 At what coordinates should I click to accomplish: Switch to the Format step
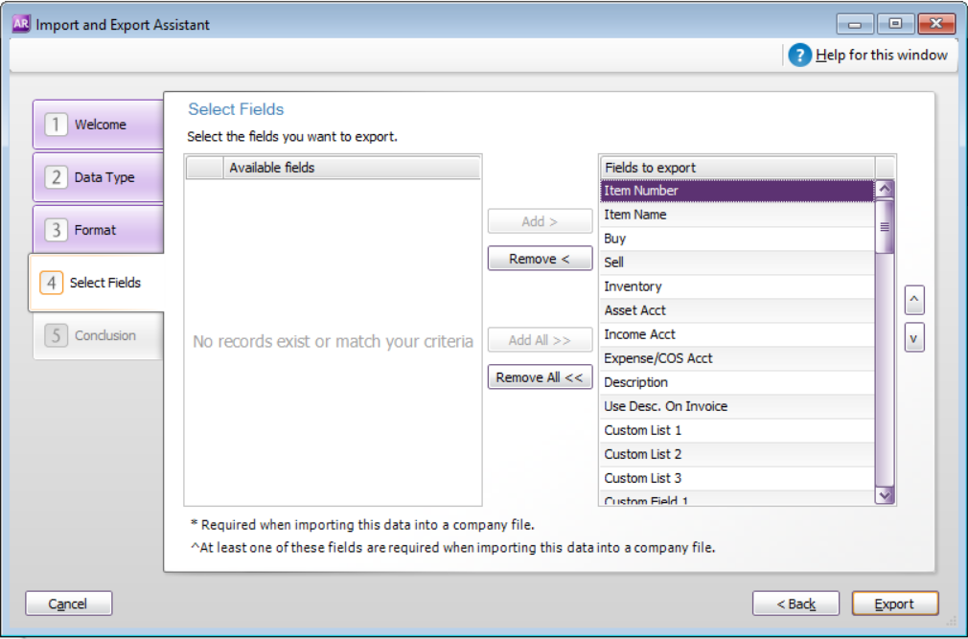[98, 230]
